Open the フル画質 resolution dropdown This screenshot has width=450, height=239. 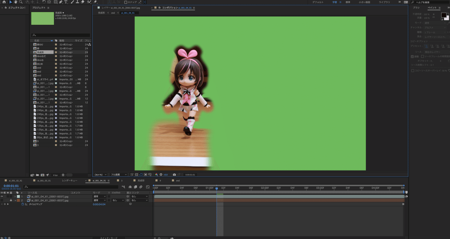[118, 175]
